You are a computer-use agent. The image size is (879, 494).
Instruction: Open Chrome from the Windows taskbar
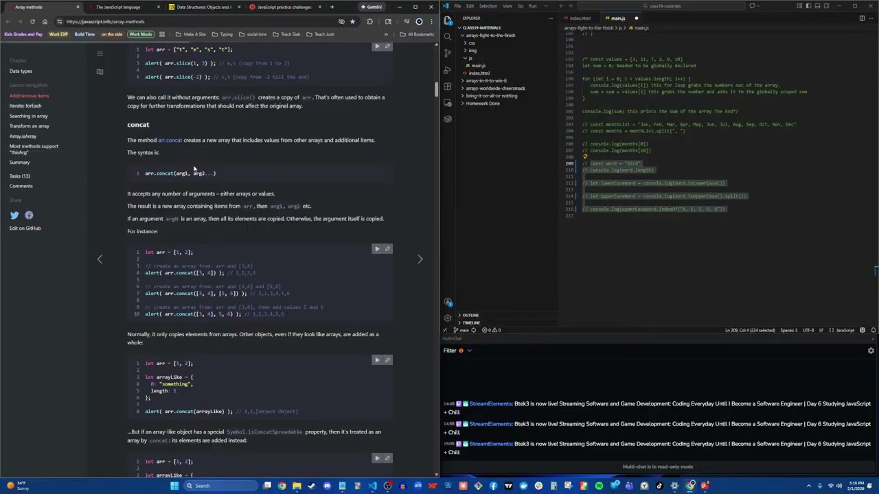click(x=282, y=486)
